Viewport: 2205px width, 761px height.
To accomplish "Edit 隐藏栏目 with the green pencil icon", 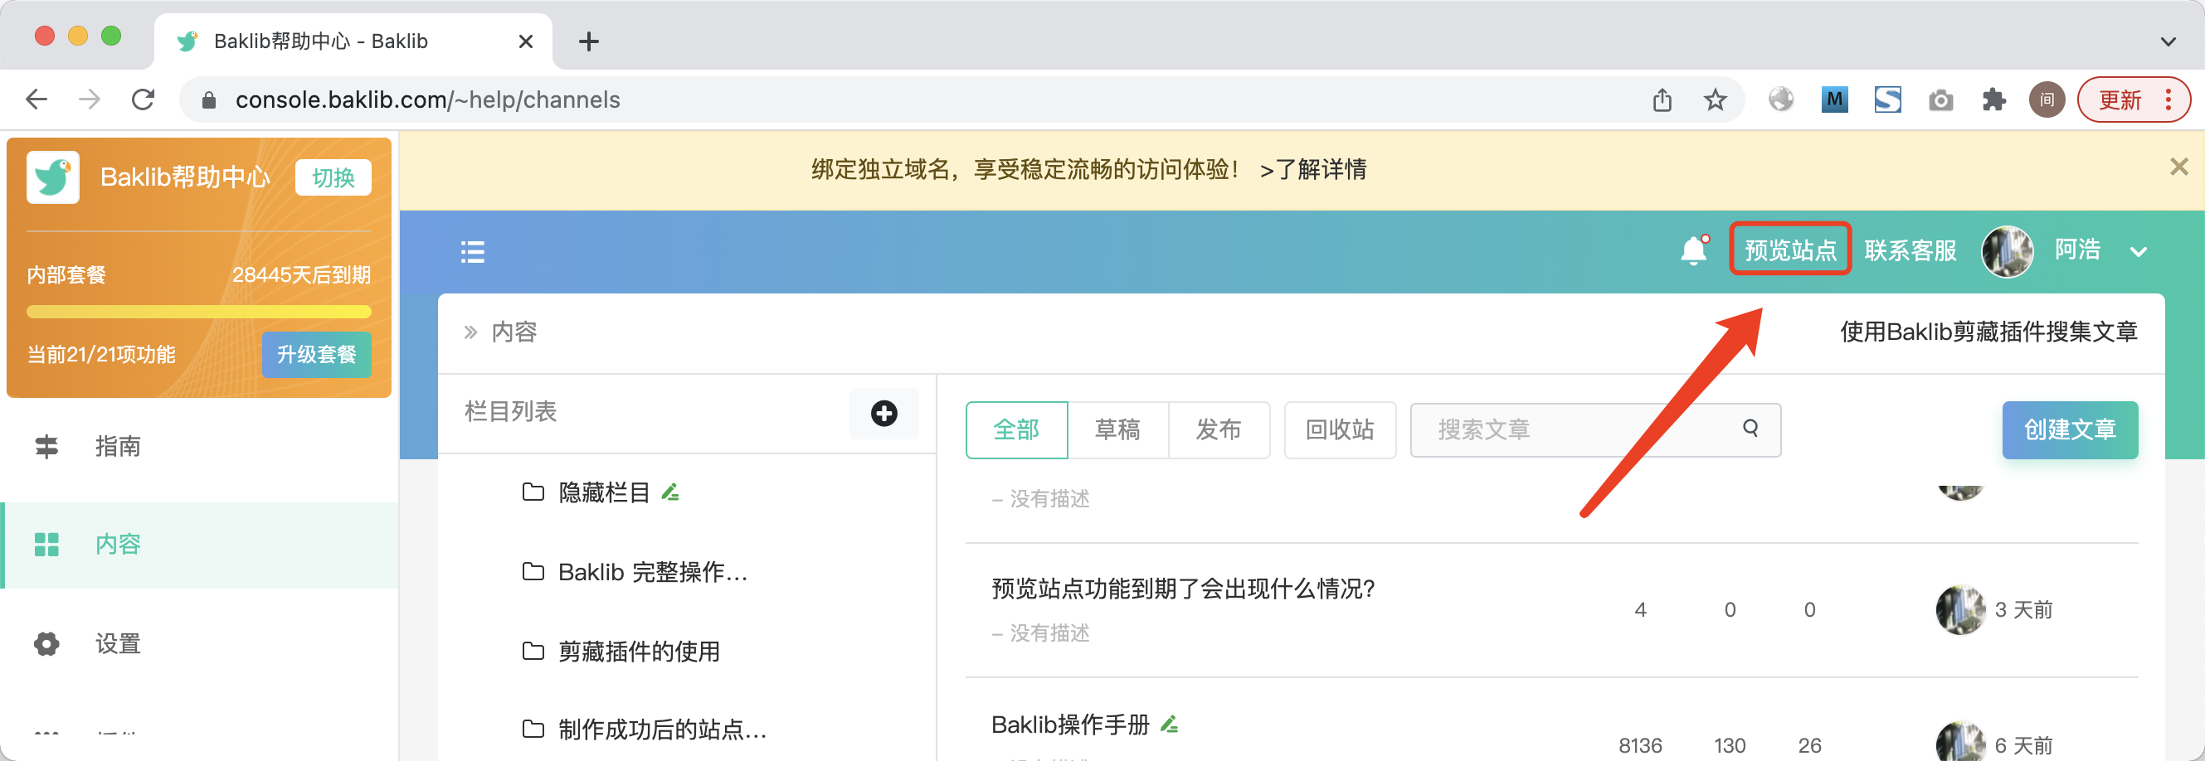I will [670, 492].
